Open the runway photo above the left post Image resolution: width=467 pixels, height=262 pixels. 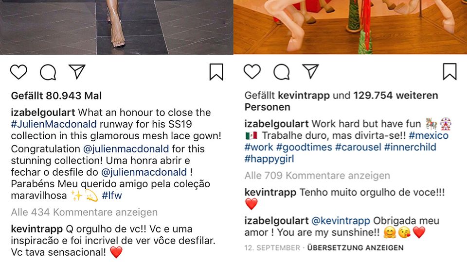(x=116, y=27)
